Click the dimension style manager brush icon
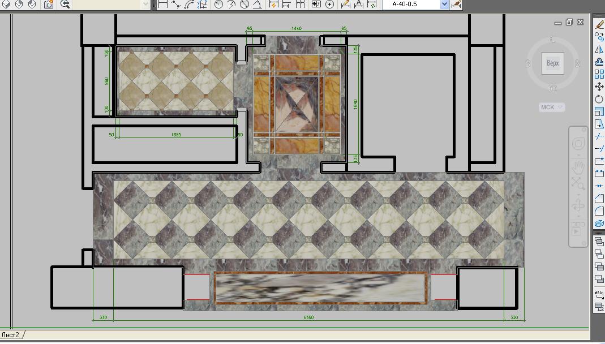This screenshot has width=605, height=344. pyautogui.click(x=456, y=4)
